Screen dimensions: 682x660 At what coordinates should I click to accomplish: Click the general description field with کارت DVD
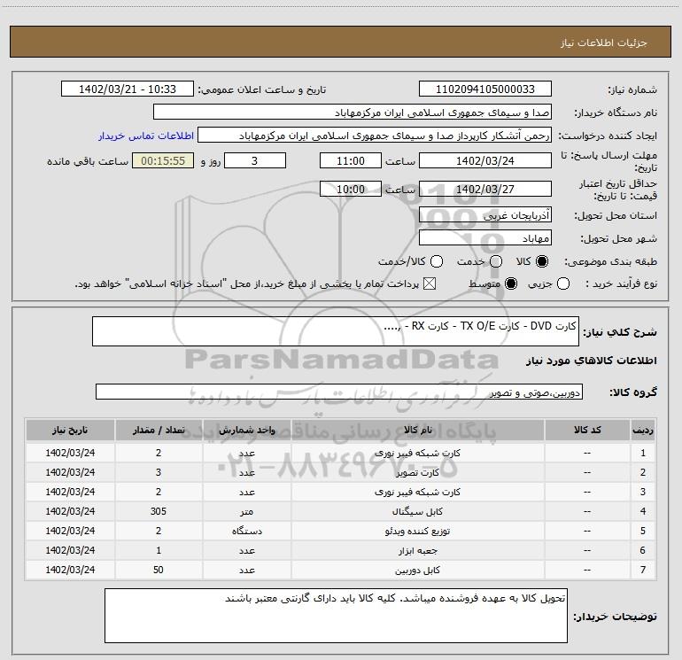[x=336, y=331]
